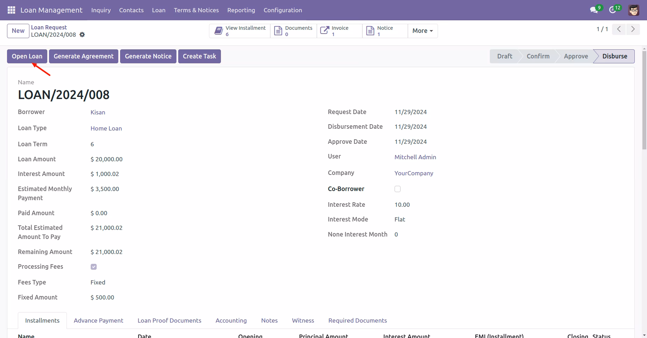Open the Reporting menu
This screenshot has width=647, height=338.
(241, 10)
